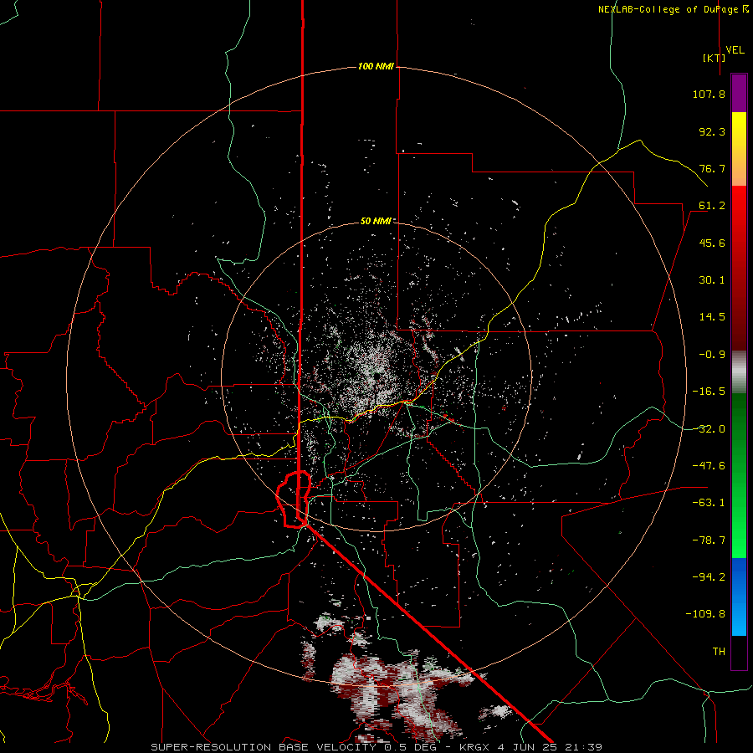753x753 pixels.
Task: Select the -47.6 legend value
Action: click(x=709, y=466)
